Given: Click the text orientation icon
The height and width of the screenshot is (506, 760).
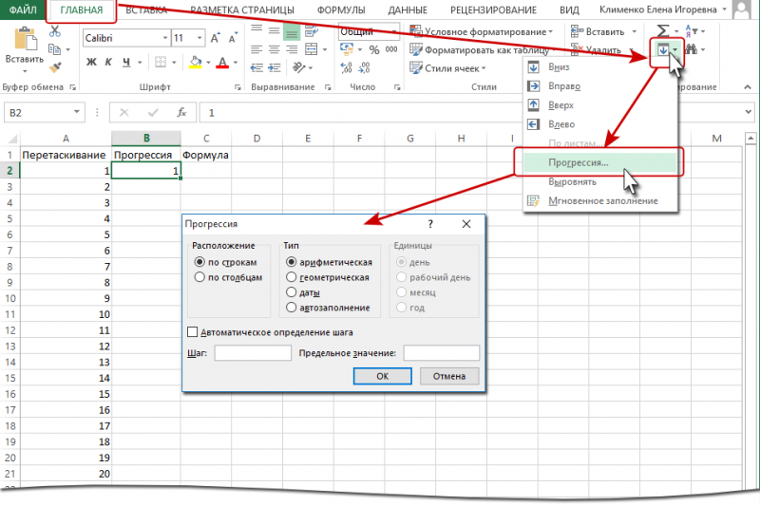Looking at the screenshot, I should pyautogui.click(x=298, y=67).
